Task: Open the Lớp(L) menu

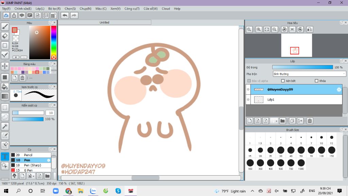Action: click(x=40, y=9)
